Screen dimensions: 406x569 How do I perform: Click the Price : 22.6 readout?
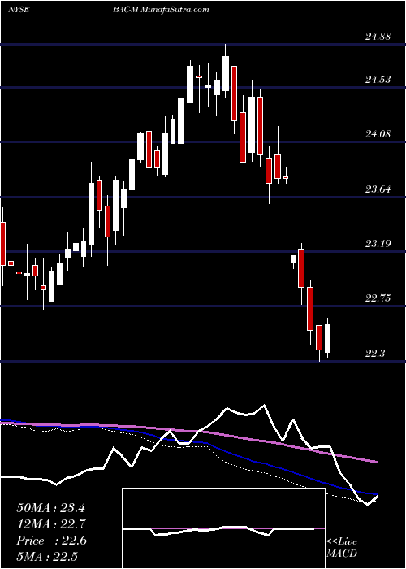51,541
